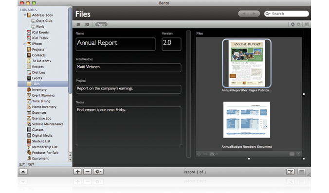Click the form column divider scrollbar

(188, 94)
